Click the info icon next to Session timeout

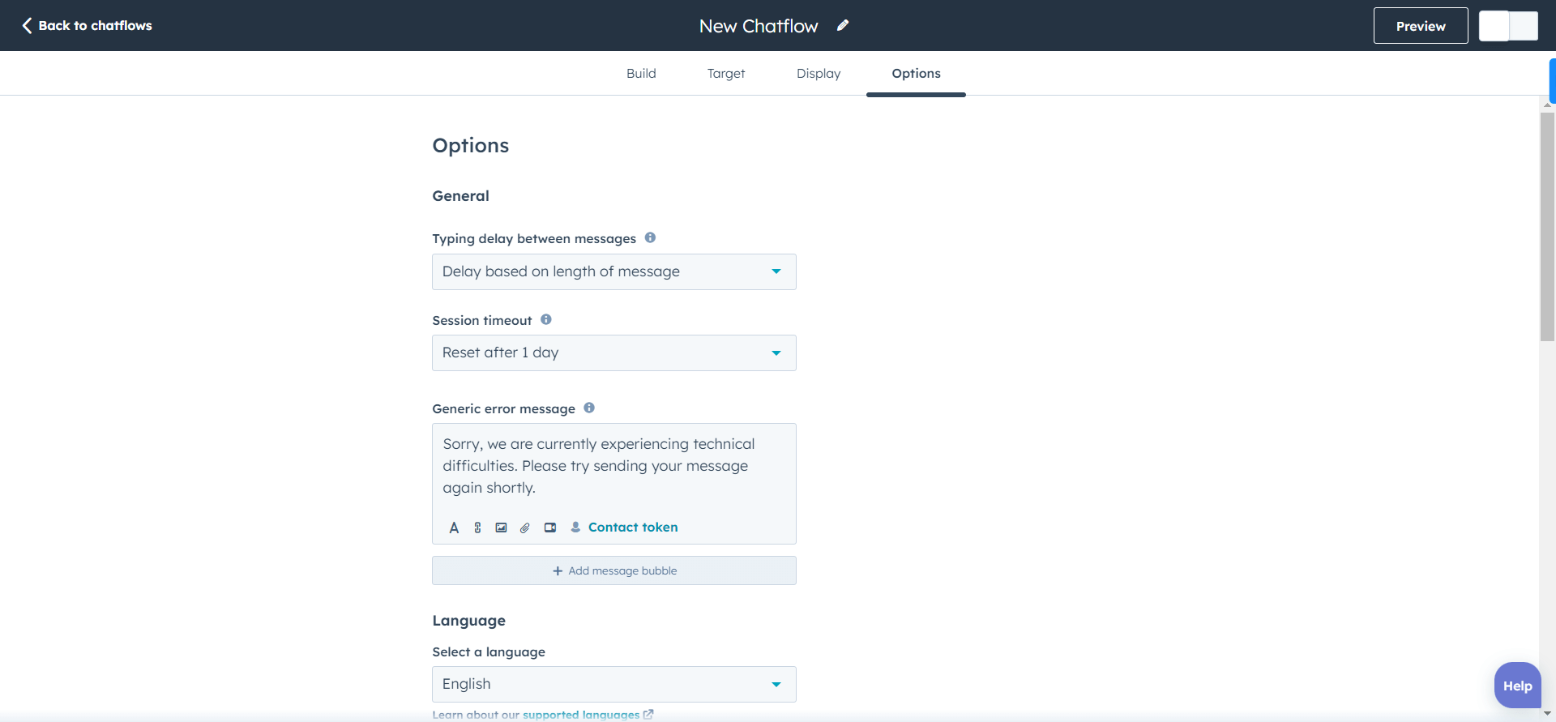pos(545,319)
